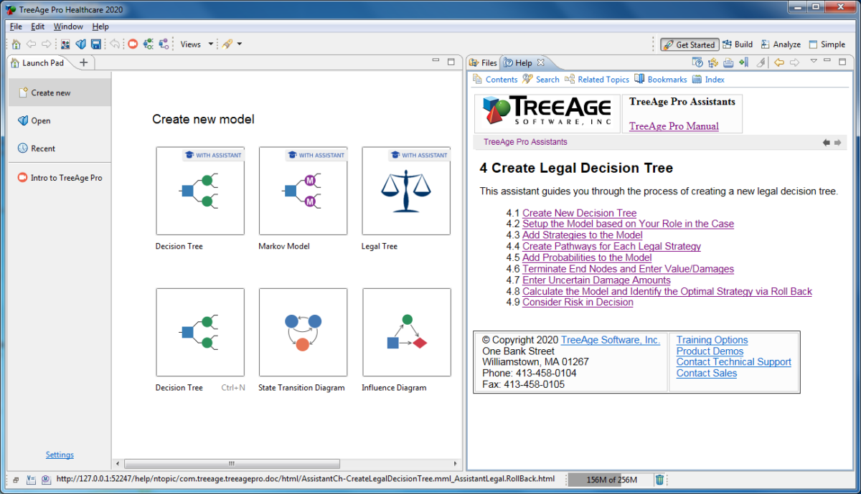The width and height of the screenshot is (861, 494).
Task: Expand the wand tool dropdown arrow
Action: tap(241, 44)
